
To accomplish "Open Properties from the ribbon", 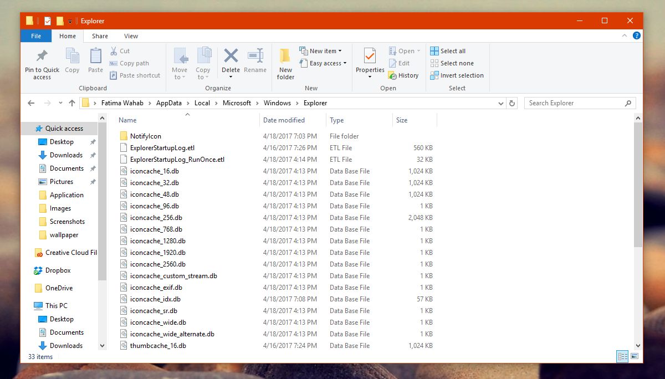I will [x=370, y=57].
